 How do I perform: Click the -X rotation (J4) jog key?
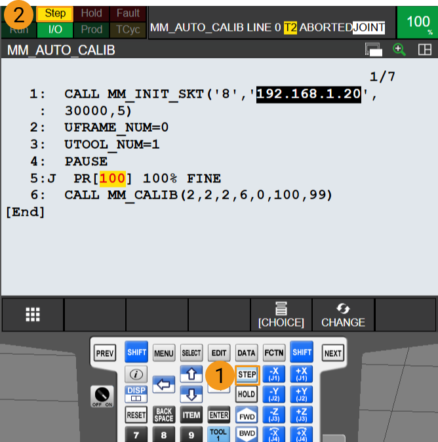tap(274, 434)
